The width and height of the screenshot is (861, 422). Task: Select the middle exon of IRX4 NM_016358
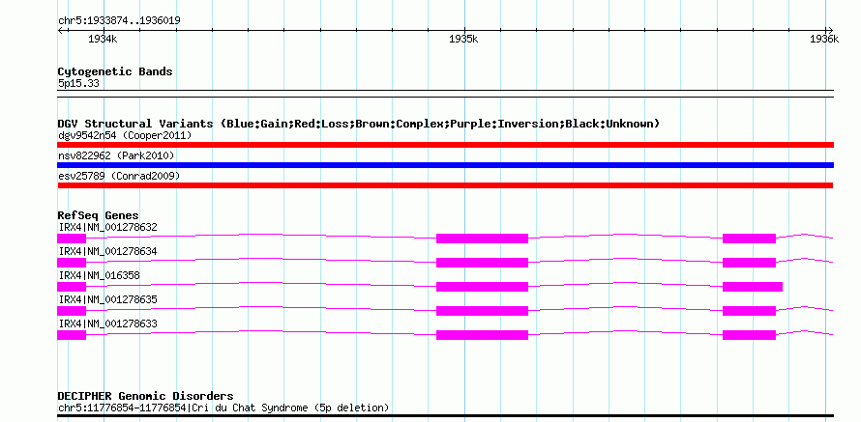pyautogui.click(x=482, y=287)
